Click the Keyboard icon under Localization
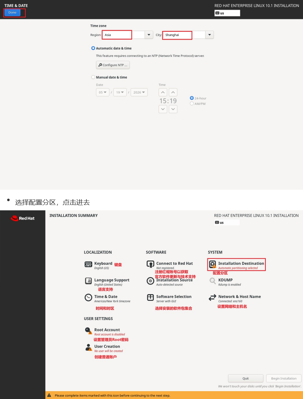This screenshot has width=303, height=399. [x=88, y=265]
